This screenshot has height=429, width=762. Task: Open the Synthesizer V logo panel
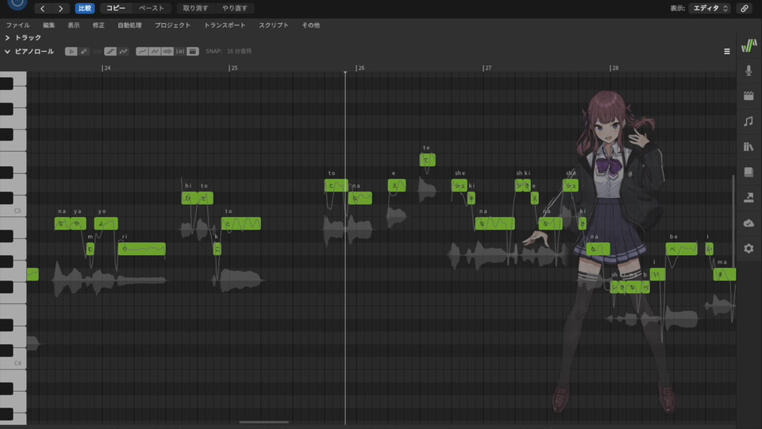[749, 45]
